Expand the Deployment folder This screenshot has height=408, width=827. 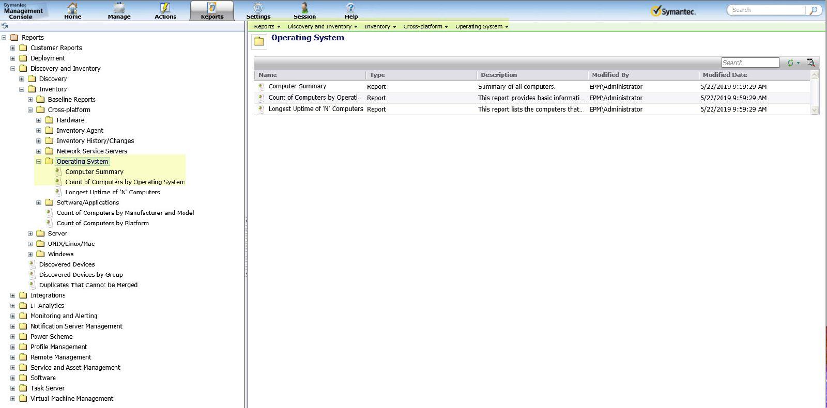click(13, 58)
